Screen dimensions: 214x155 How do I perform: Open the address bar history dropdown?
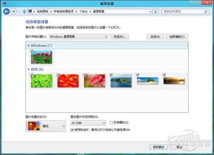click(x=150, y=11)
